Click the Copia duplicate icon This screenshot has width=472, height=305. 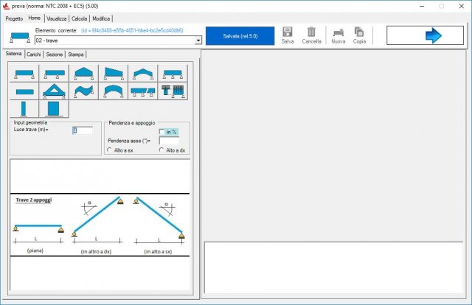coord(359,32)
